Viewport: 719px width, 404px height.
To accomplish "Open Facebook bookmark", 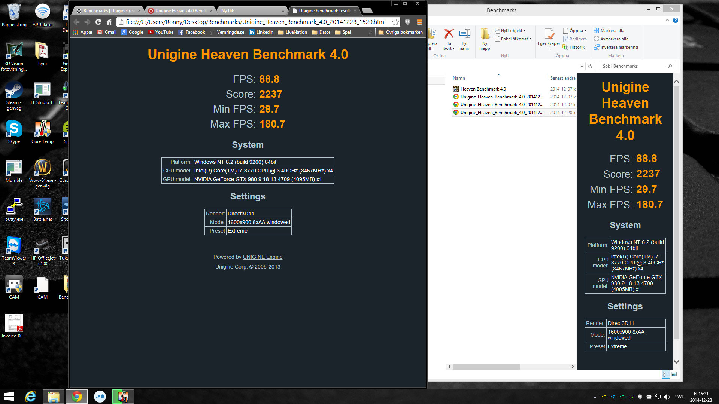I will tap(192, 32).
